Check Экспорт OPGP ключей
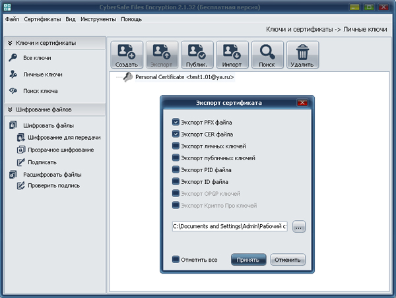Screen dimensions: 396x298 [176, 193]
